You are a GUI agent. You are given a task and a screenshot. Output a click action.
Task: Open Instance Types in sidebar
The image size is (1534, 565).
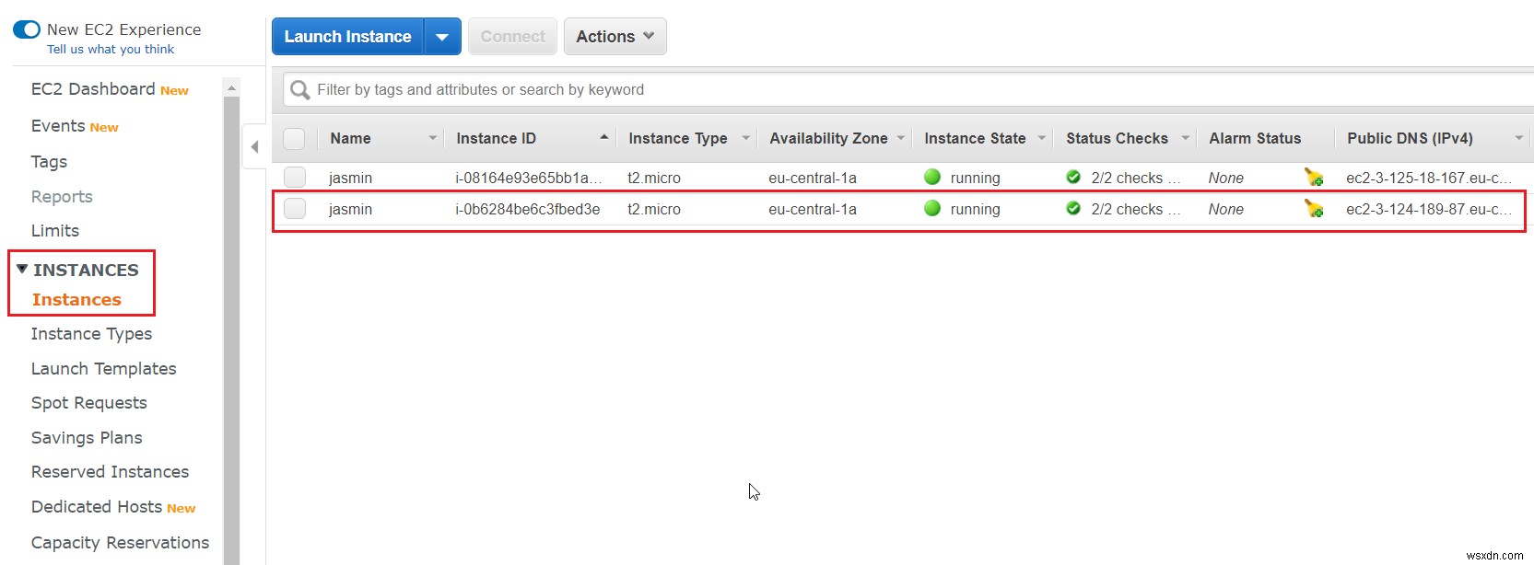(91, 334)
